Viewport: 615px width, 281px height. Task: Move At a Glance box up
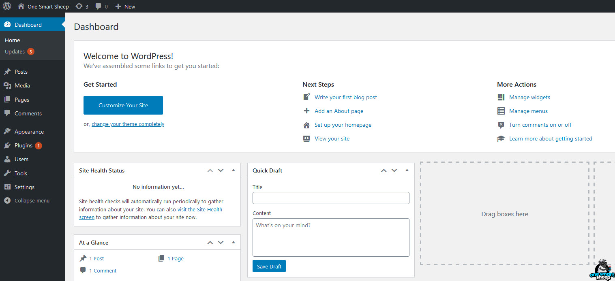[x=210, y=243]
